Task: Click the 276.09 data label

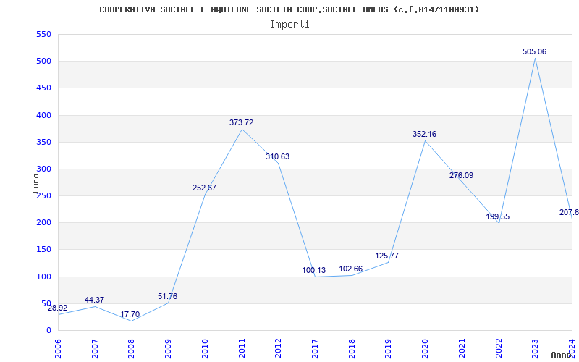Action: click(461, 175)
